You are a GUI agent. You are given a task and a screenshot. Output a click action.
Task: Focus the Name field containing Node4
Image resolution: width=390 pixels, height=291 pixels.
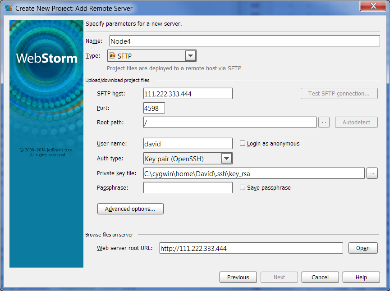click(x=244, y=41)
